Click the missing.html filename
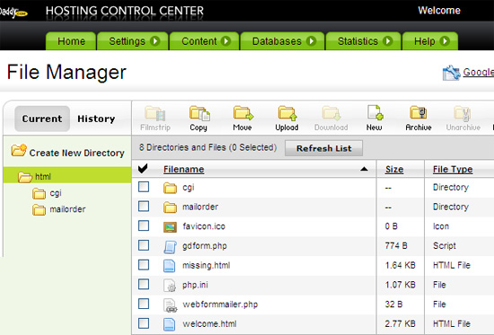Viewport: 494px width, 335px height. [207, 265]
